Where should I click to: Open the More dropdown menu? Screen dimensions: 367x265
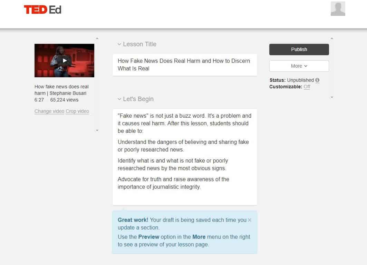(x=299, y=66)
